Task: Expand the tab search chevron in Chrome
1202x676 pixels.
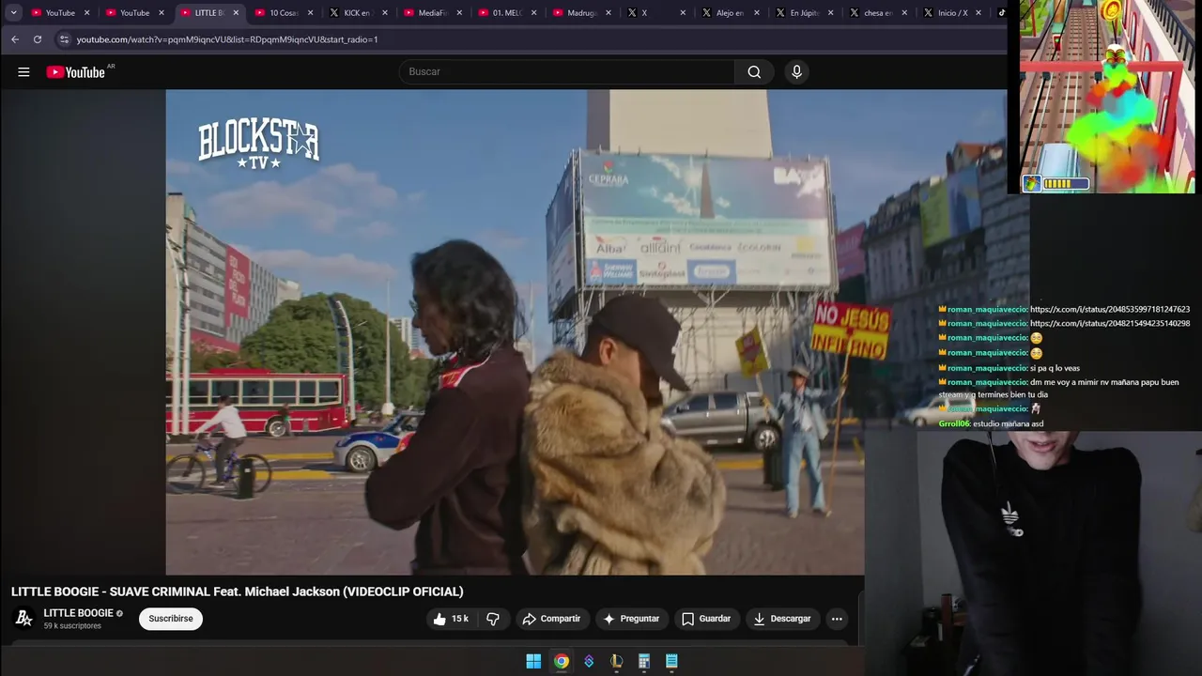Action: [x=13, y=13]
